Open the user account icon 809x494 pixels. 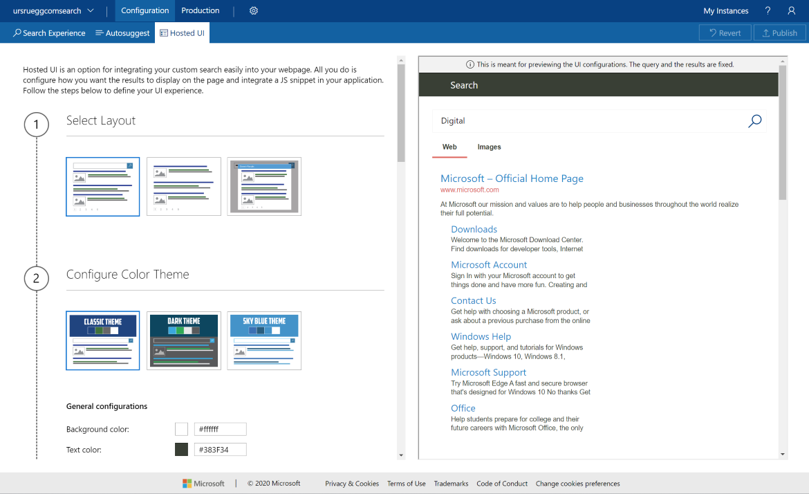tap(792, 10)
